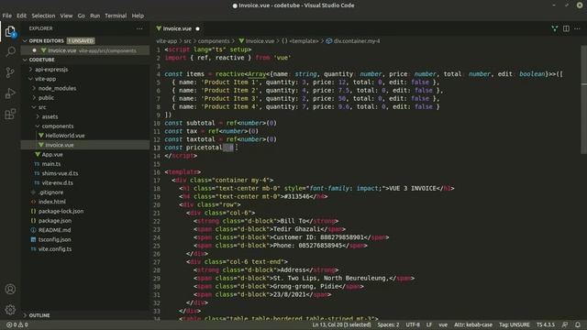The width and height of the screenshot is (587, 330).
Task: Click Attr: kebab-case status item
Action: (x=473, y=324)
